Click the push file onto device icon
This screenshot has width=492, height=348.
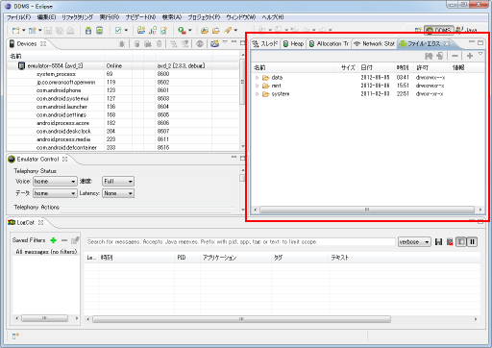(x=440, y=56)
